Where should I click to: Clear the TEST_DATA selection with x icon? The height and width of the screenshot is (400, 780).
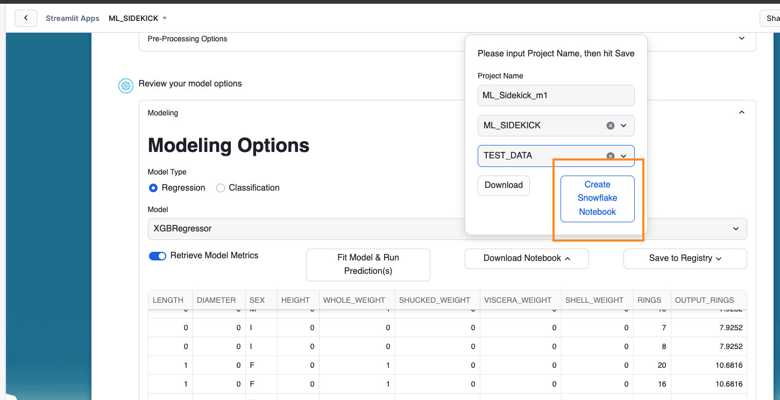610,156
